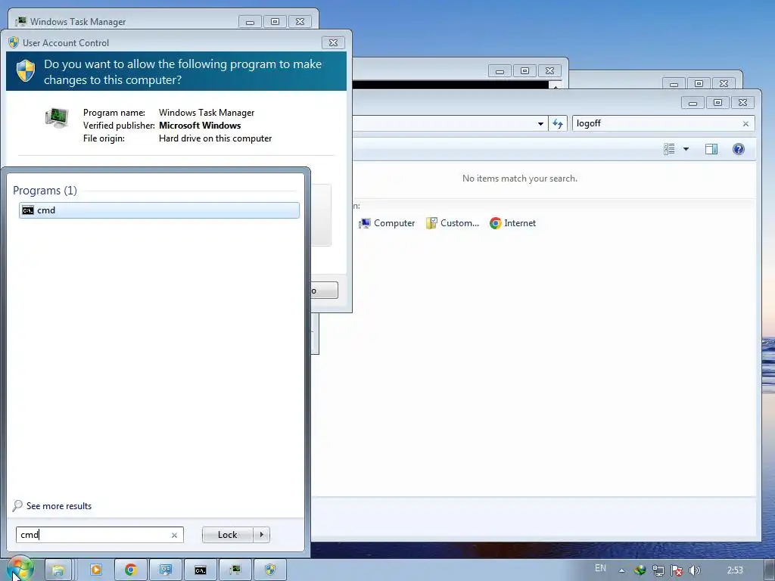Open See more results link
775x581 pixels.
[x=59, y=506]
